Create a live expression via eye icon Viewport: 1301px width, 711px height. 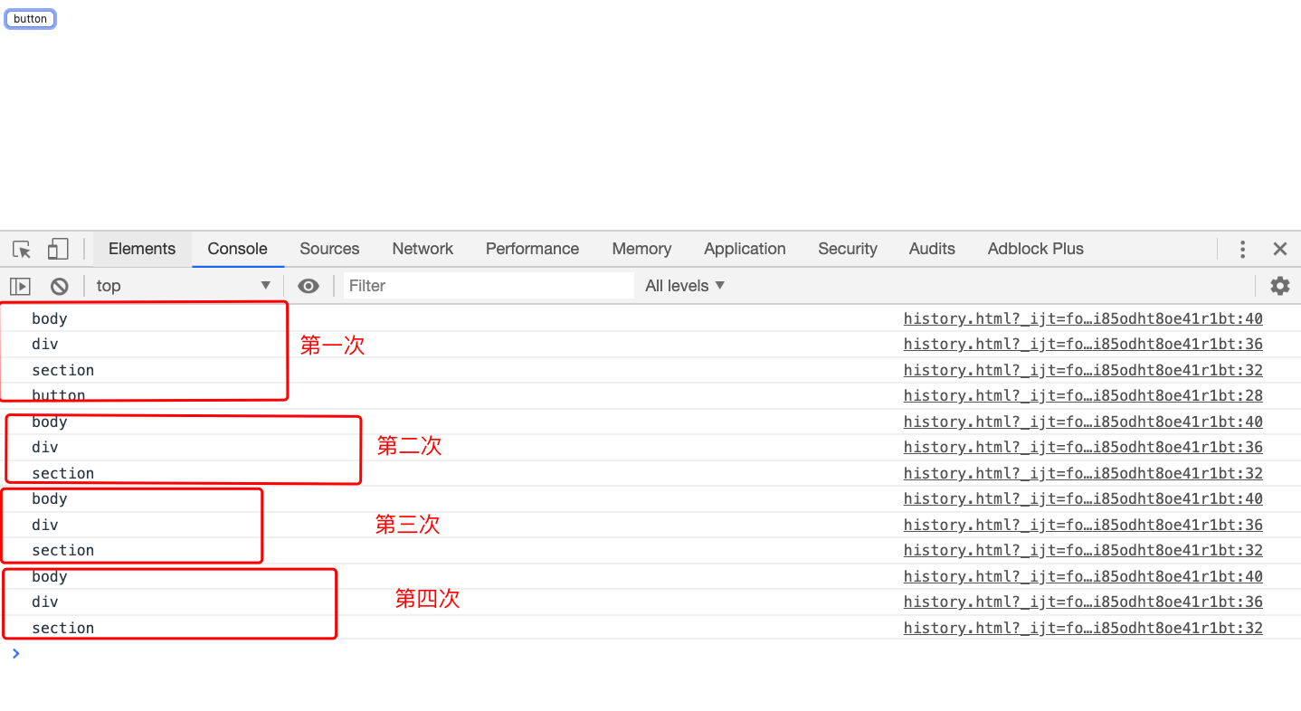309,286
